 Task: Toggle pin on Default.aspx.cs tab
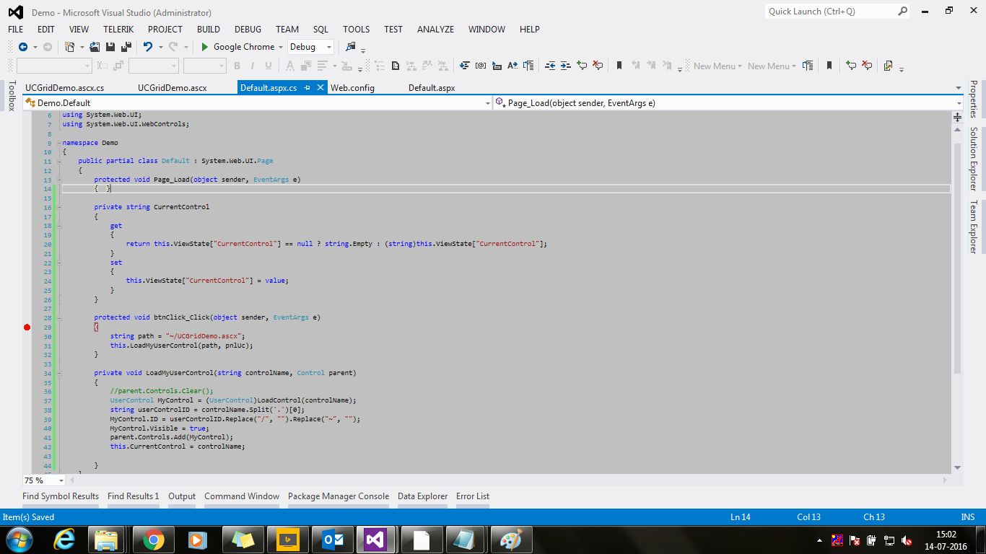pyautogui.click(x=307, y=88)
